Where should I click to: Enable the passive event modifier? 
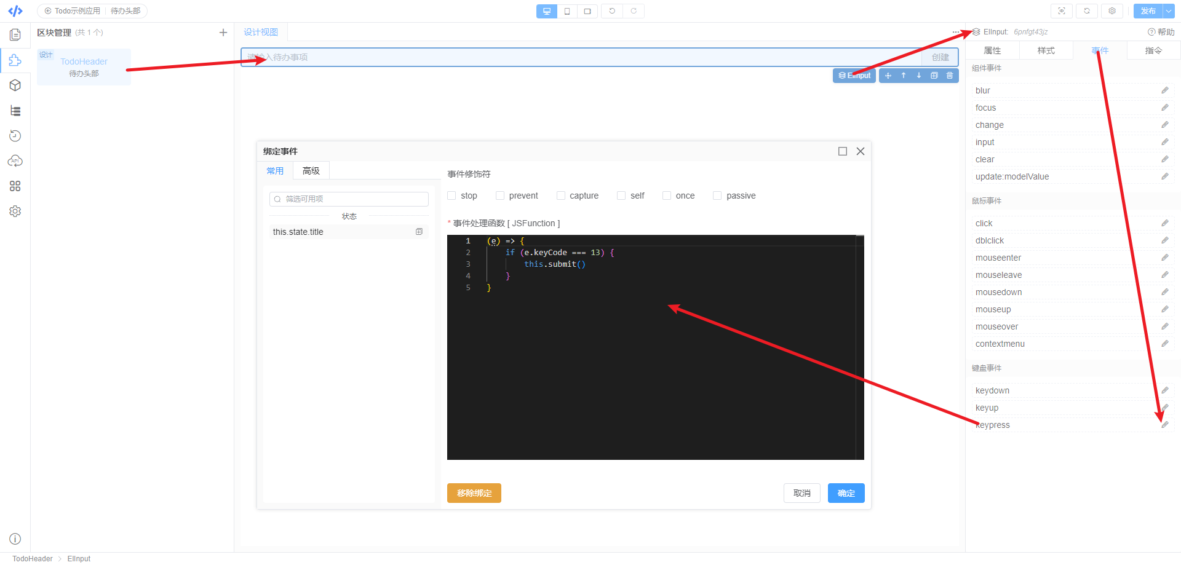(x=717, y=196)
